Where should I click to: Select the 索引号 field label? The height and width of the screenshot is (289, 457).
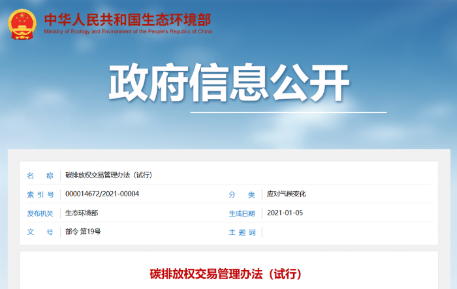tap(40, 194)
